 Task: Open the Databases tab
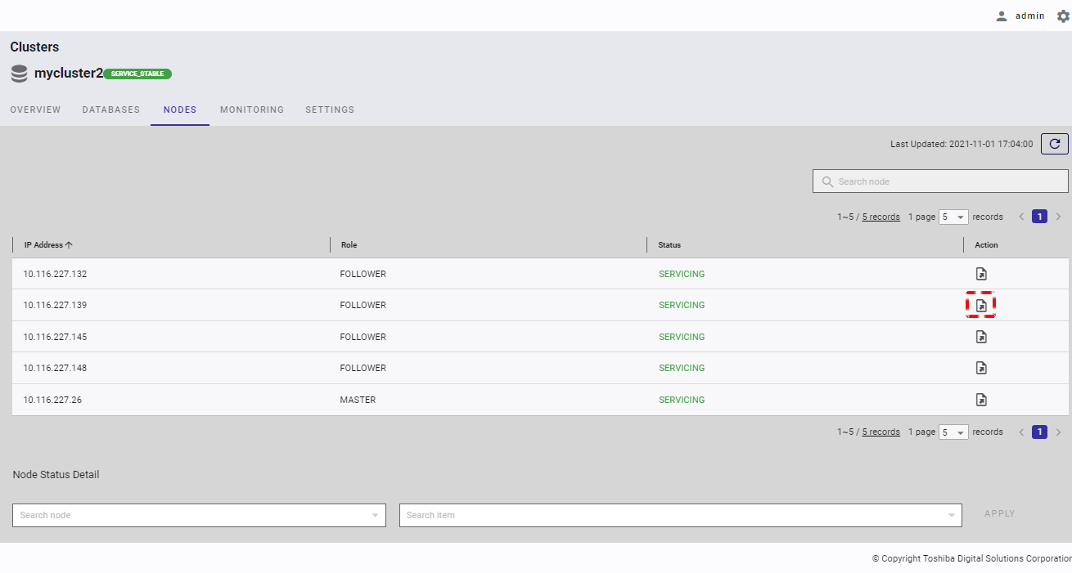[x=111, y=110]
